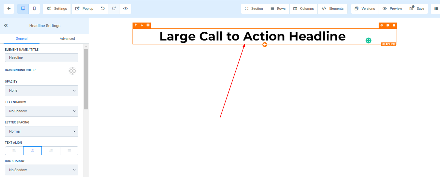Expand the Text Shadow dropdown
This screenshot has width=440, height=177.
(41, 111)
